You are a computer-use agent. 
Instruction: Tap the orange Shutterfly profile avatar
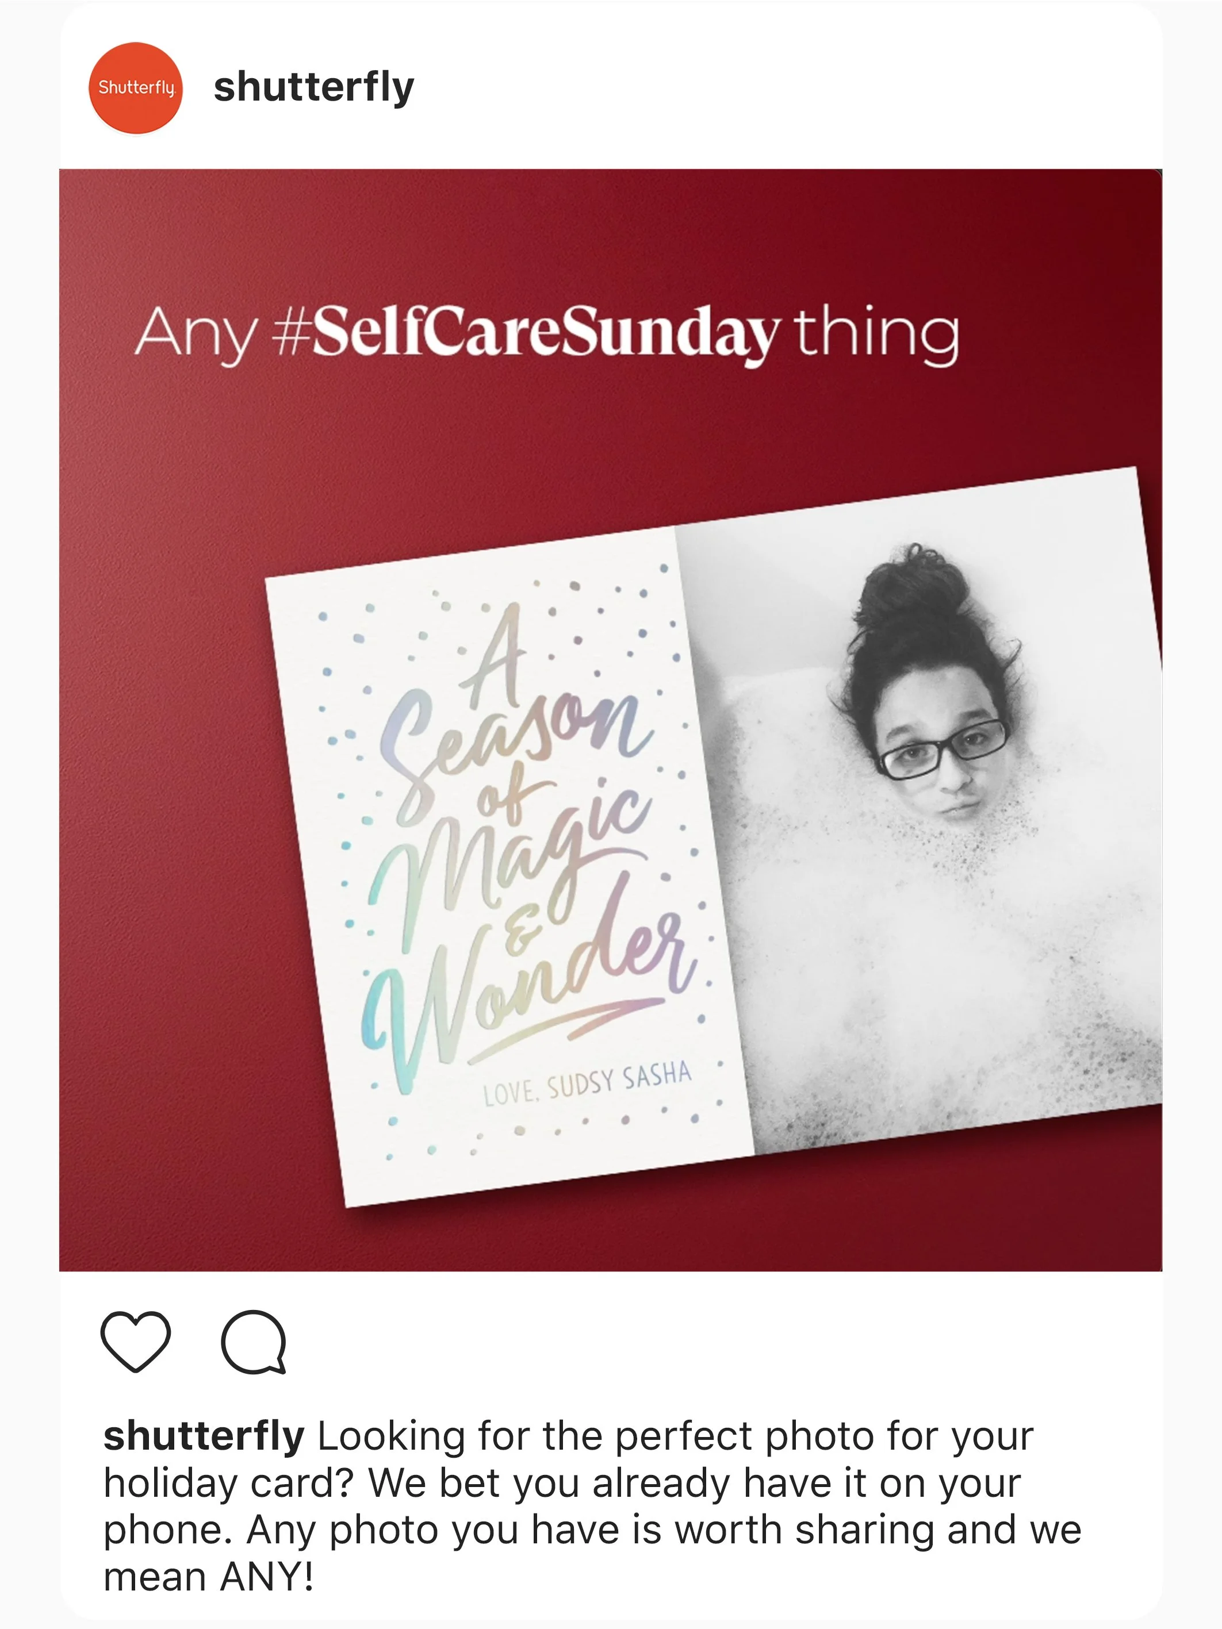click(136, 87)
